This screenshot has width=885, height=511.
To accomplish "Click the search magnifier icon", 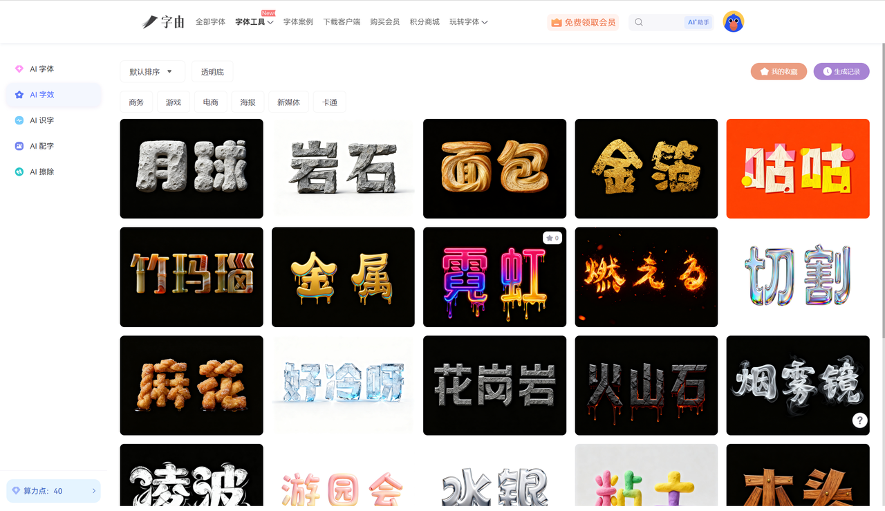I will 639,22.
